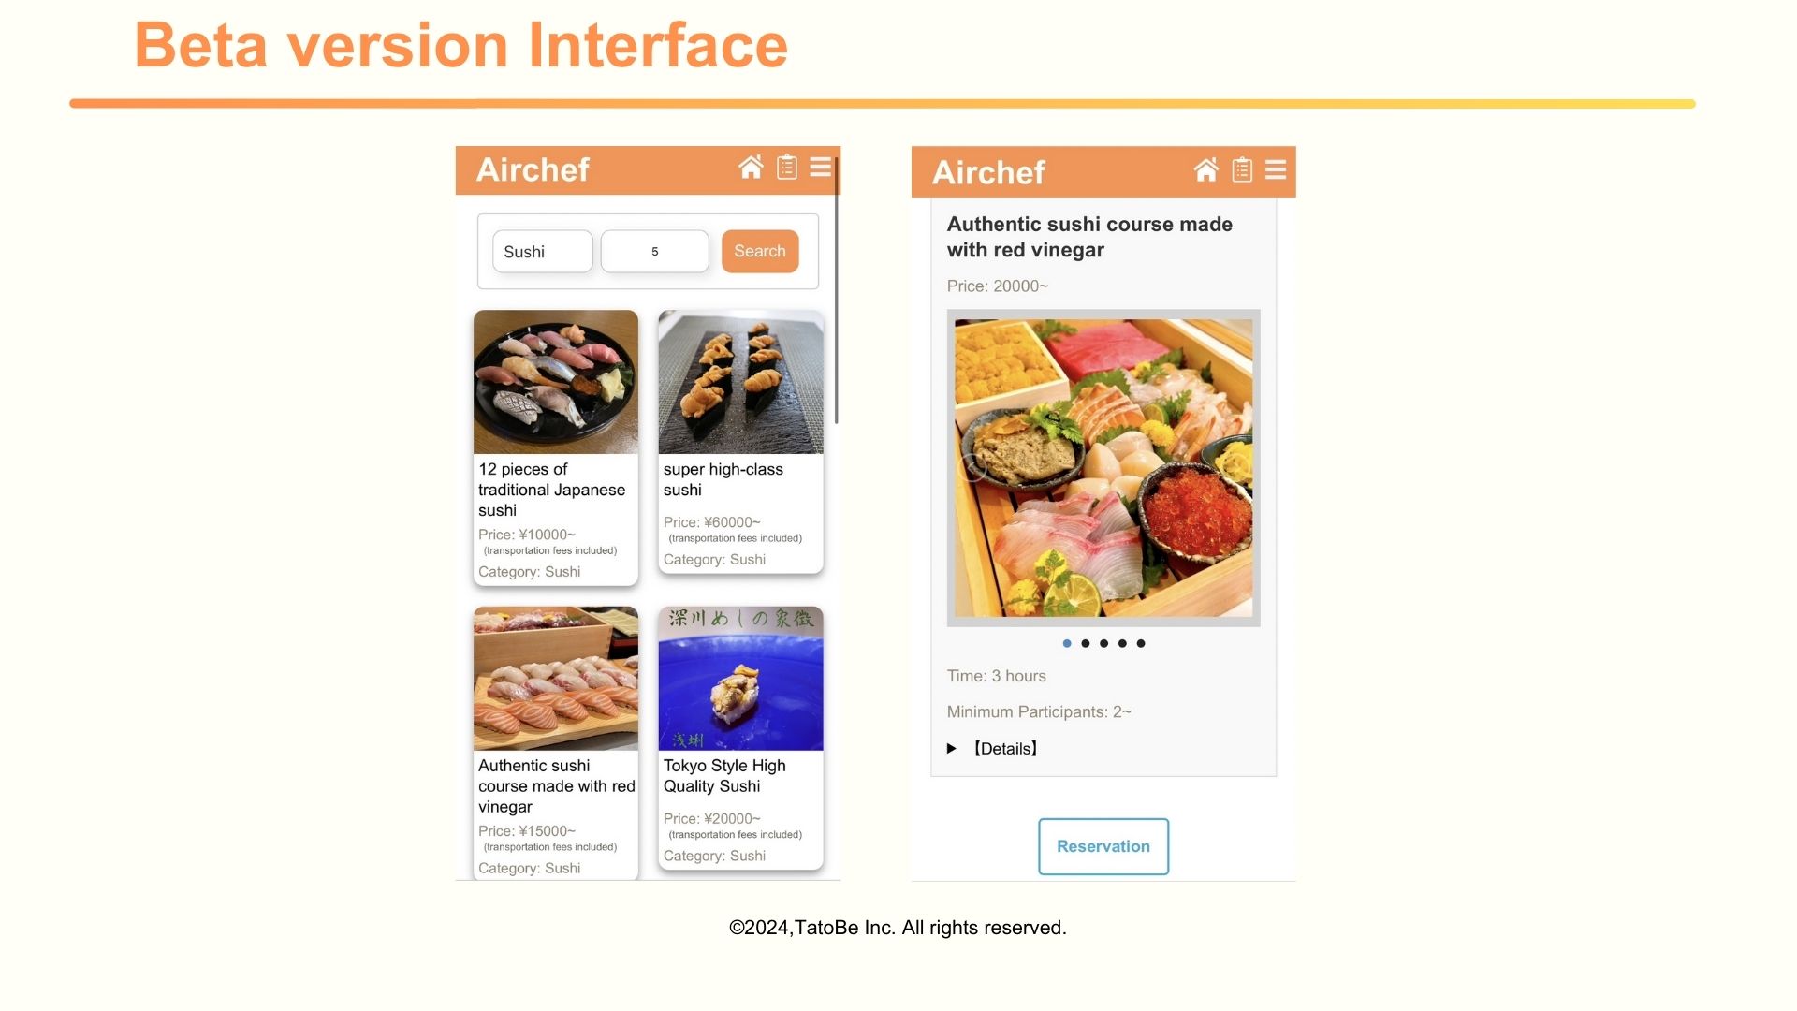Viewport: 1797px width, 1011px height.
Task: Click the third dot image carousel indicator
Action: [1103, 642]
